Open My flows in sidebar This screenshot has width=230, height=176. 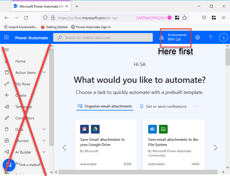tap(23, 84)
